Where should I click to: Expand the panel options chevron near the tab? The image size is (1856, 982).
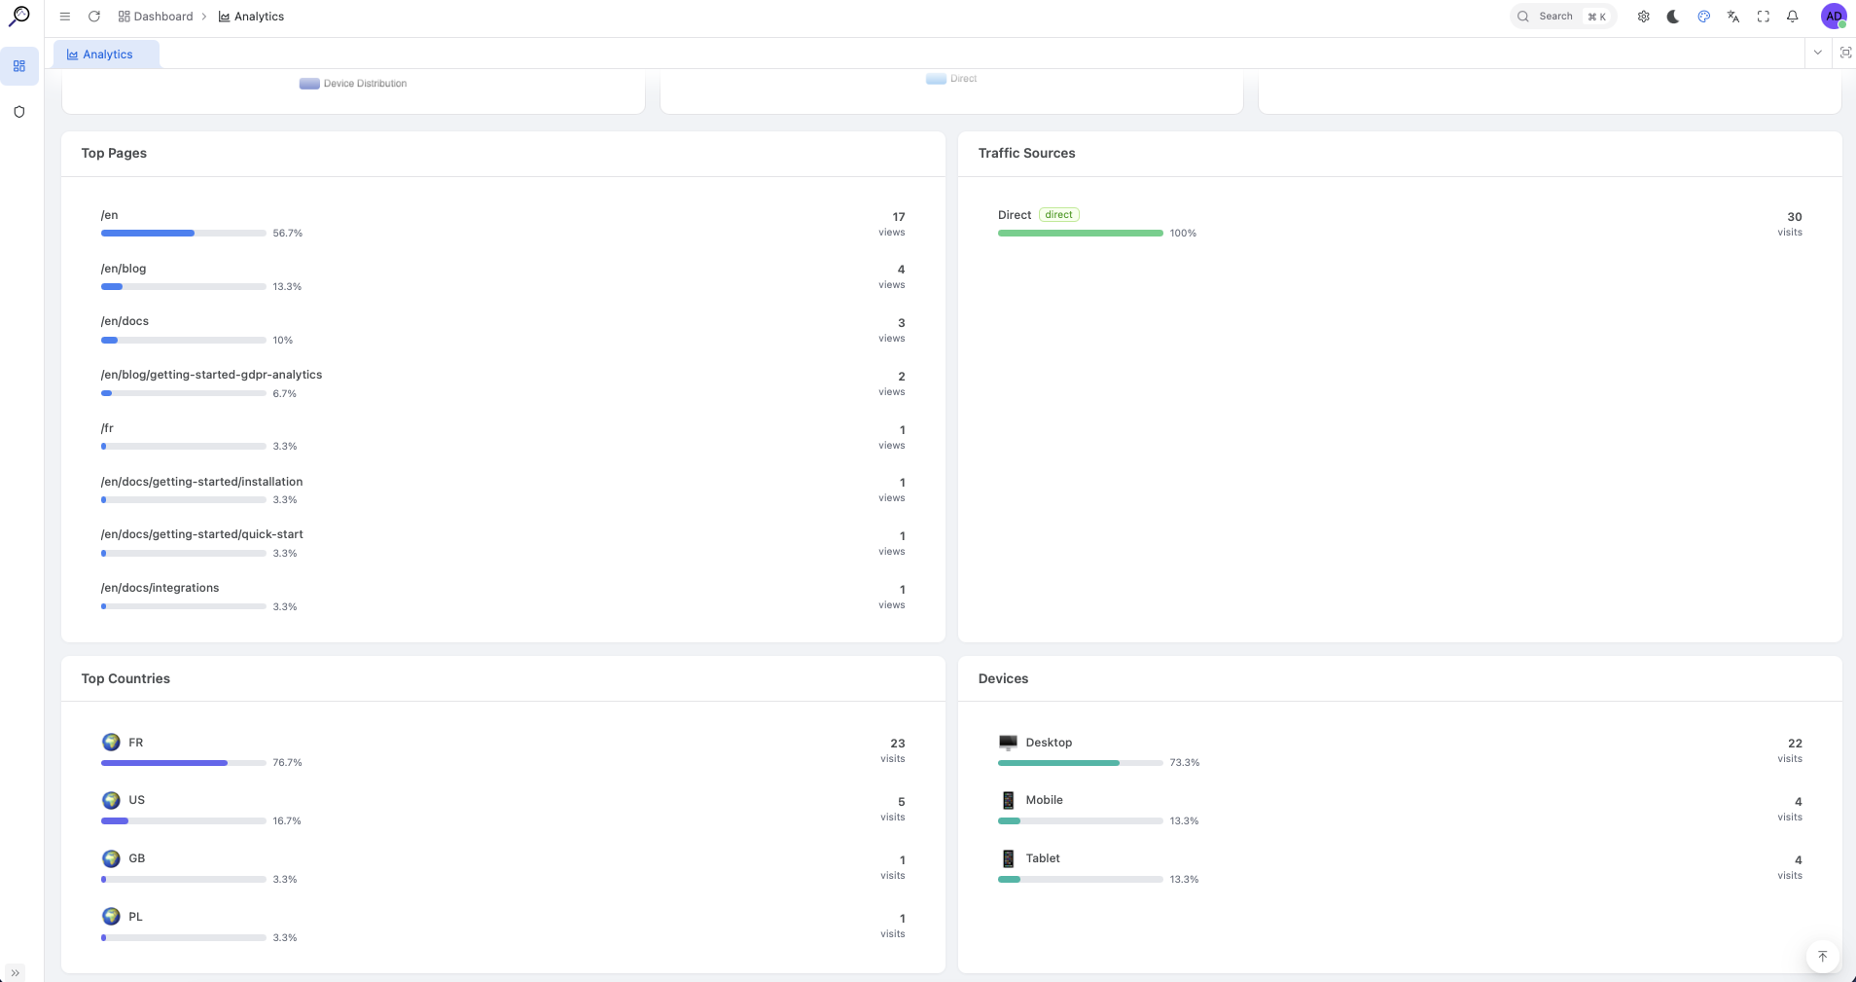click(x=1818, y=52)
